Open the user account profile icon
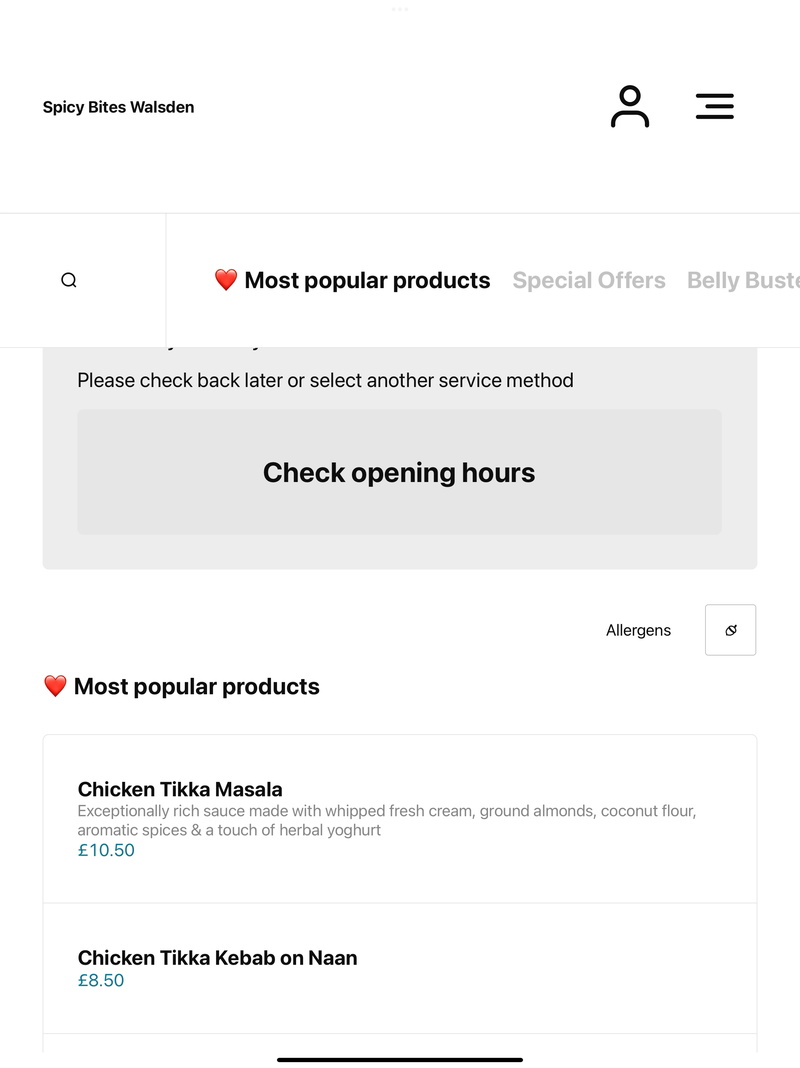 coord(630,107)
